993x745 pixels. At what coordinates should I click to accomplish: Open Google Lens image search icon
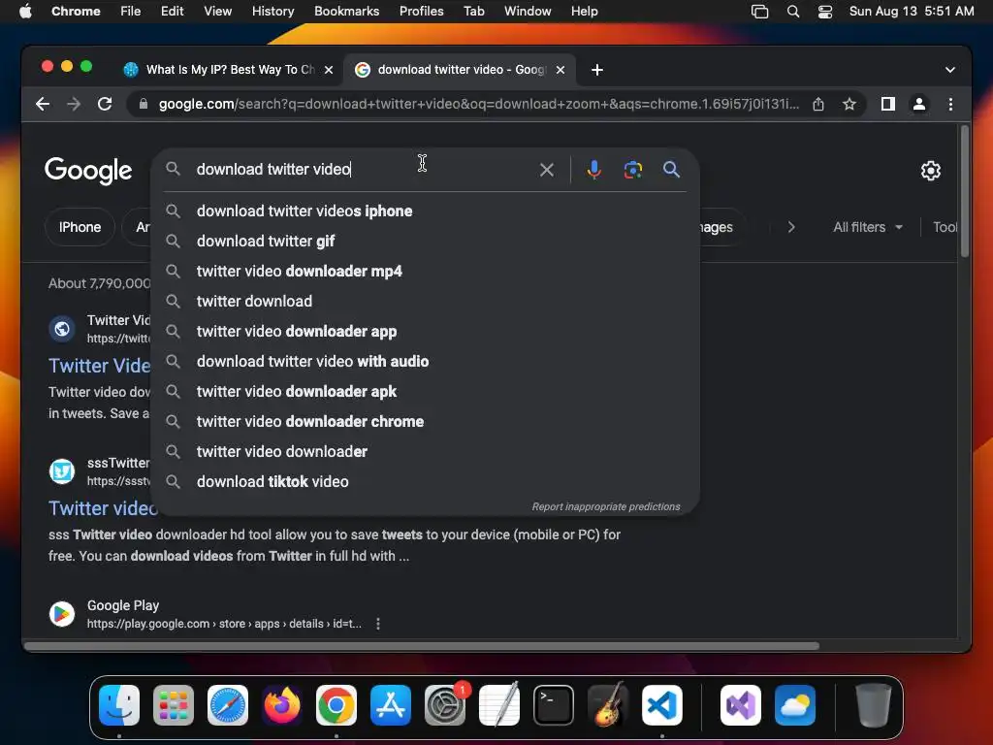coord(632,170)
